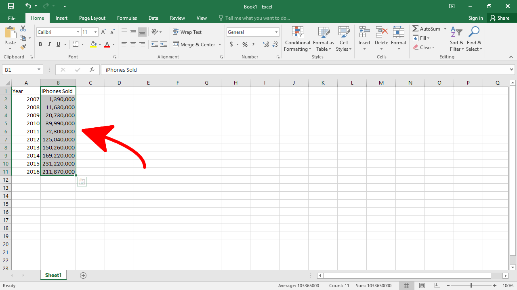
Task: Click the Delete cells icon
Action: tap(381, 32)
